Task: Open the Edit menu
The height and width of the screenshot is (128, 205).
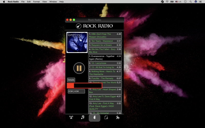Action: 29,2
